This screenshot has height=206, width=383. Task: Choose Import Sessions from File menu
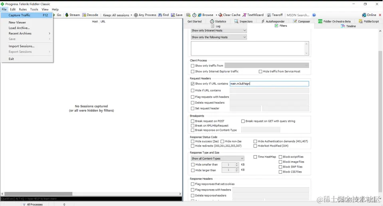point(27,46)
